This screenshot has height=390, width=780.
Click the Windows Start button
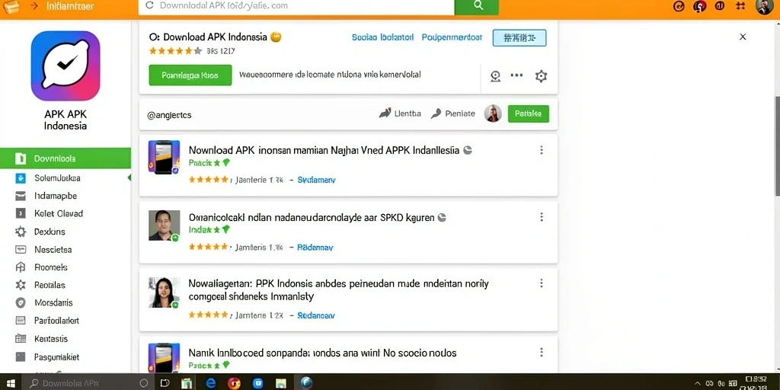[x=9, y=384]
